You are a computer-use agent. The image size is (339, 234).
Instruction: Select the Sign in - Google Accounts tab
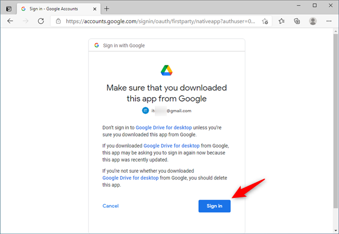[59, 9]
